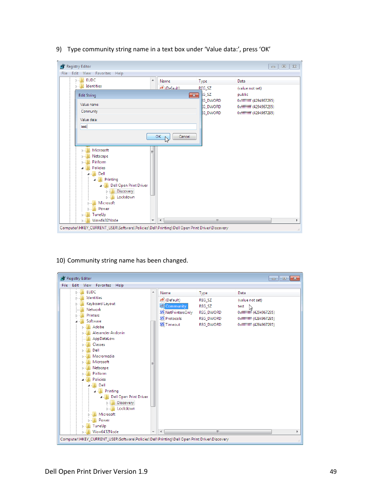Open Edit menu in step 10 Registry Editor
The width and height of the screenshot is (382, 495).
pyautogui.click(x=75, y=285)
